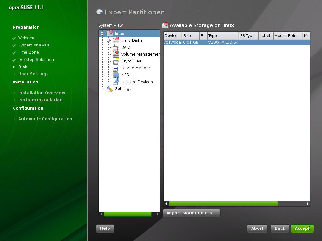Screen dimensions: 322x241
Task: Open Import Mount Points dialog
Action: (x=192, y=213)
